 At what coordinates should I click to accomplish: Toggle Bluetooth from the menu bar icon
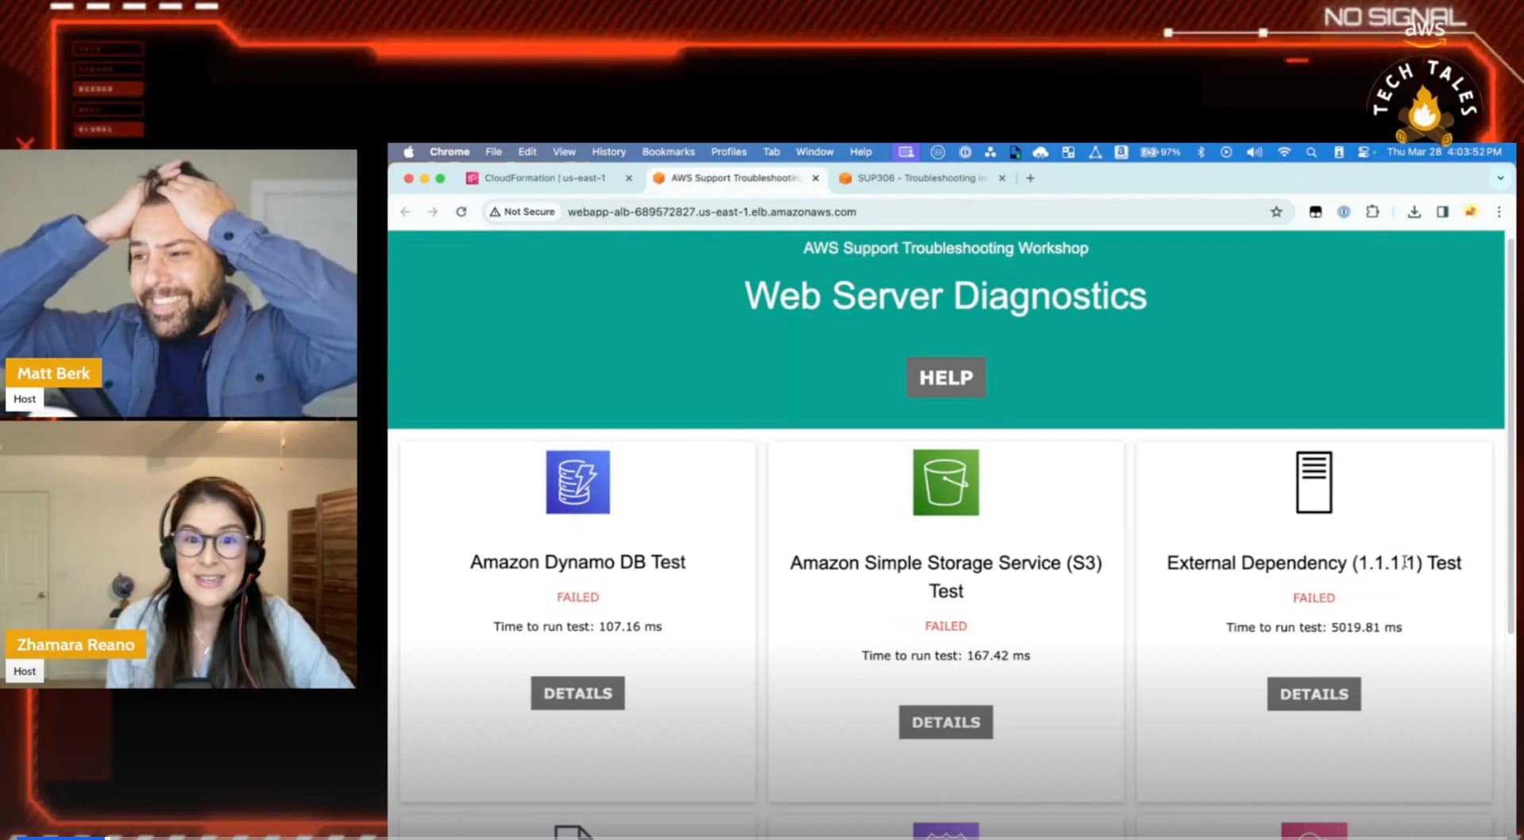click(1201, 152)
